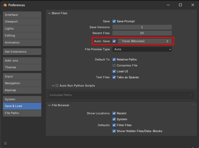Image resolution: width=199 pixels, height=148 pixels.
Task: Open the File Paths tab
Action: (x=22, y=113)
